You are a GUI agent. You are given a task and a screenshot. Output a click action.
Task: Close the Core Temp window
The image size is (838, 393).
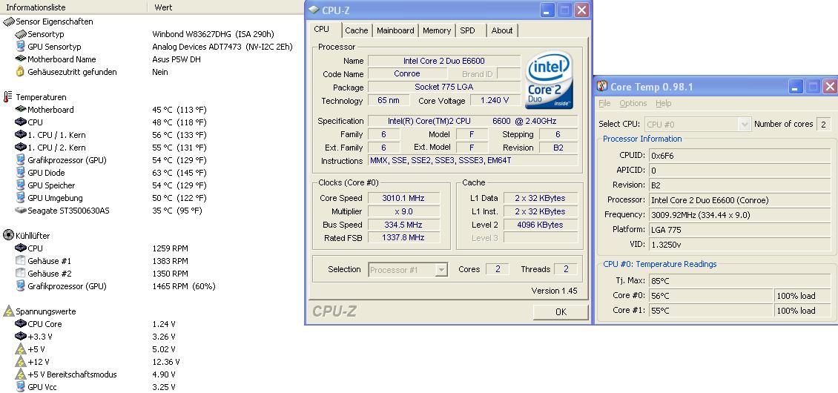pos(829,87)
